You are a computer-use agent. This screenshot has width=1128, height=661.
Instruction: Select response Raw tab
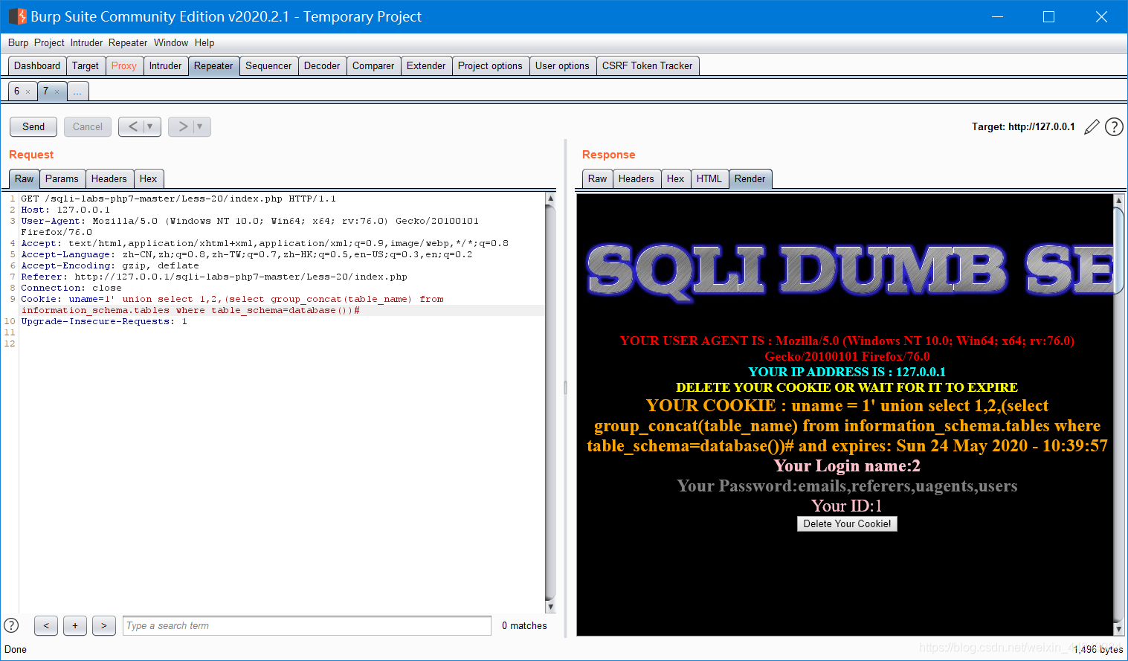click(598, 178)
